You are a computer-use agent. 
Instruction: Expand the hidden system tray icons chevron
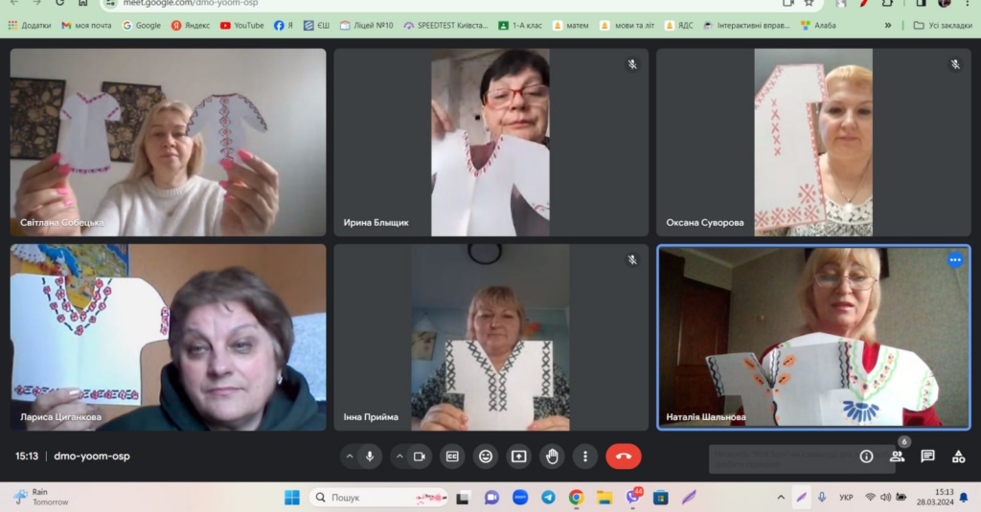781,498
